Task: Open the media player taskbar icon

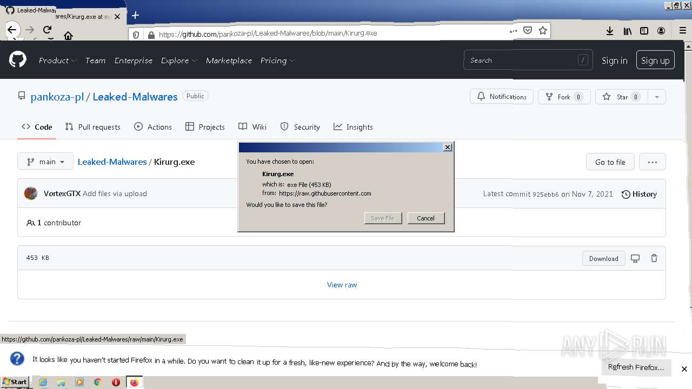Action: pyautogui.click(x=79, y=382)
